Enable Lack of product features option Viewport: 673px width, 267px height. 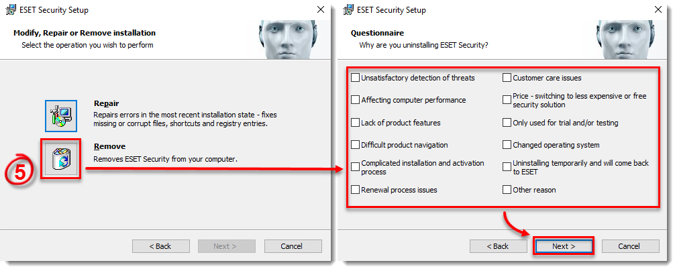click(x=355, y=123)
